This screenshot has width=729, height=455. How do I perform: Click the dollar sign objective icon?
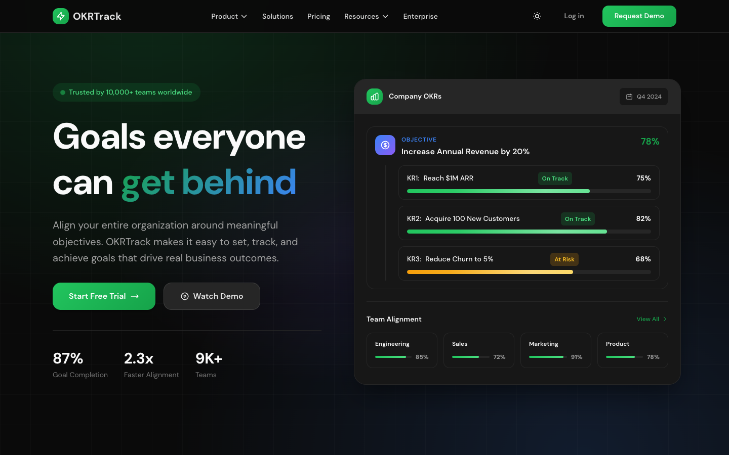click(x=385, y=145)
